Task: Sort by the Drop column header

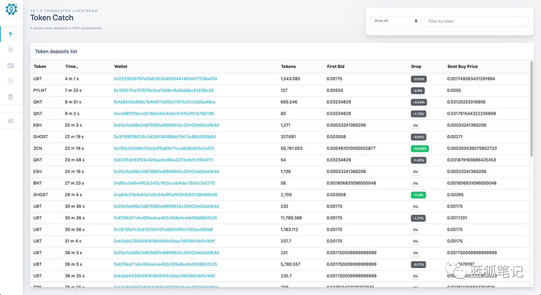Action: pyautogui.click(x=416, y=67)
